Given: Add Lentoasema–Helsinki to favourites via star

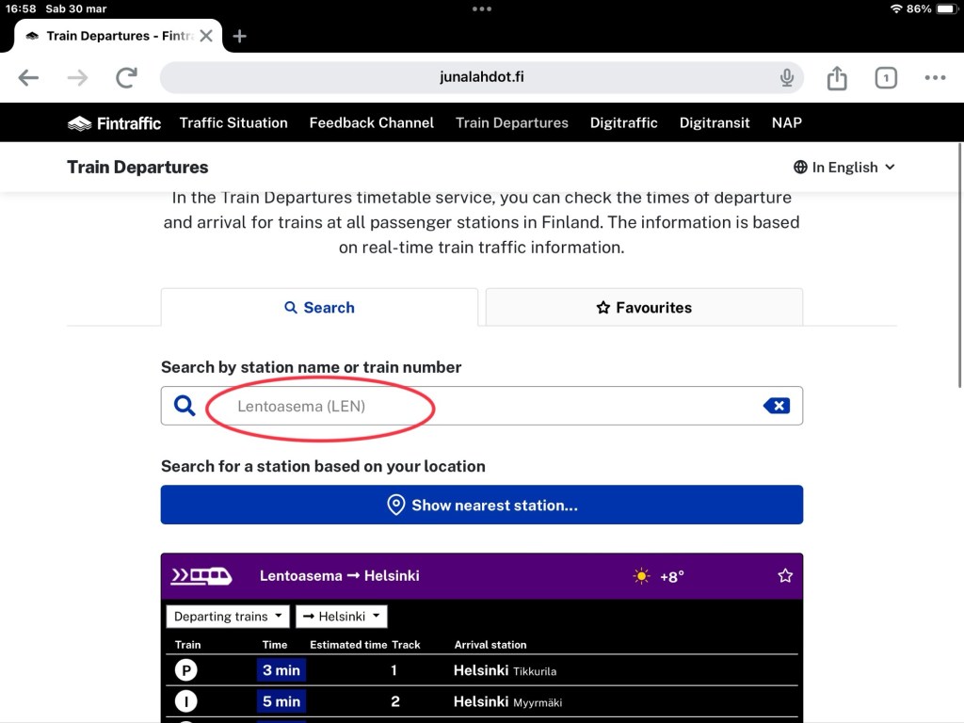Looking at the screenshot, I should (x=785, y=575).
